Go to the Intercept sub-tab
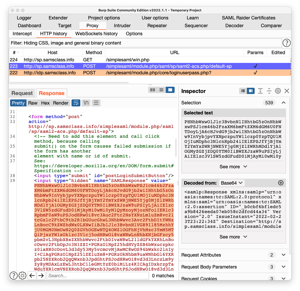This screenshot has height=291, width=300. click(22, 34)
